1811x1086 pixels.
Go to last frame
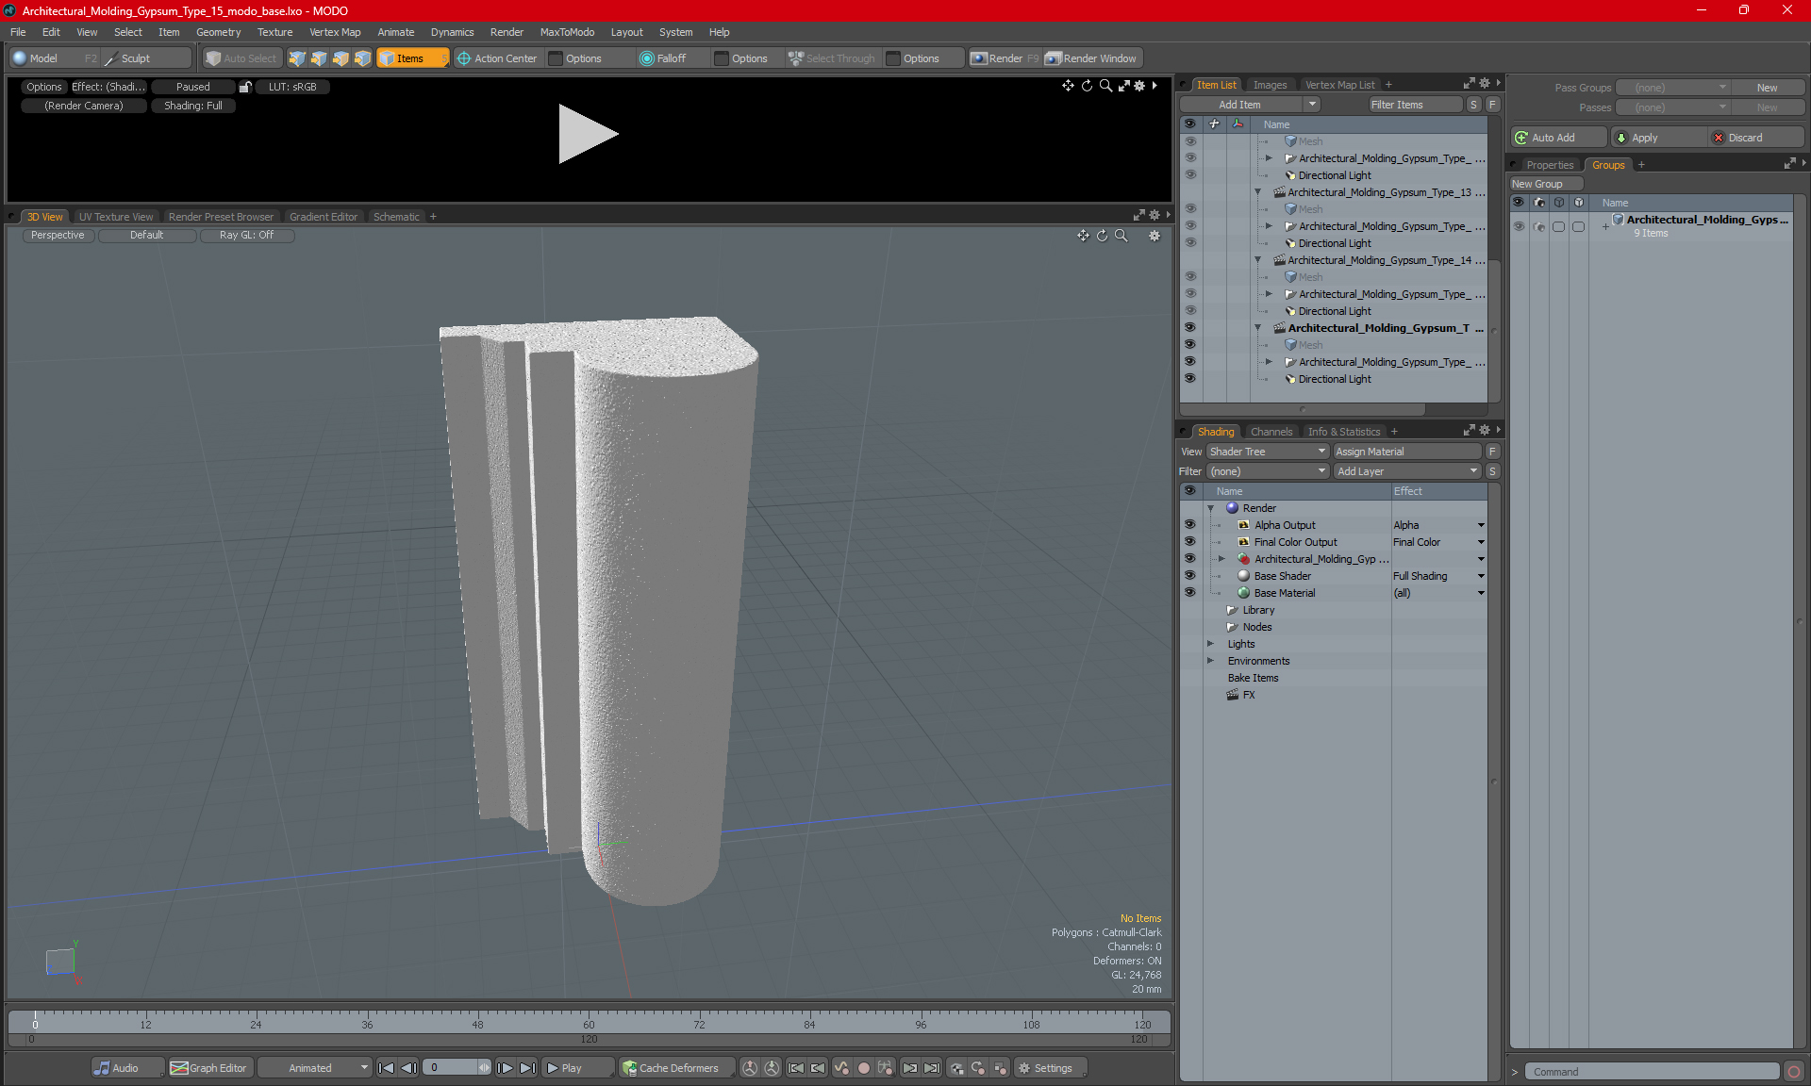click(x=527, y=1068)
